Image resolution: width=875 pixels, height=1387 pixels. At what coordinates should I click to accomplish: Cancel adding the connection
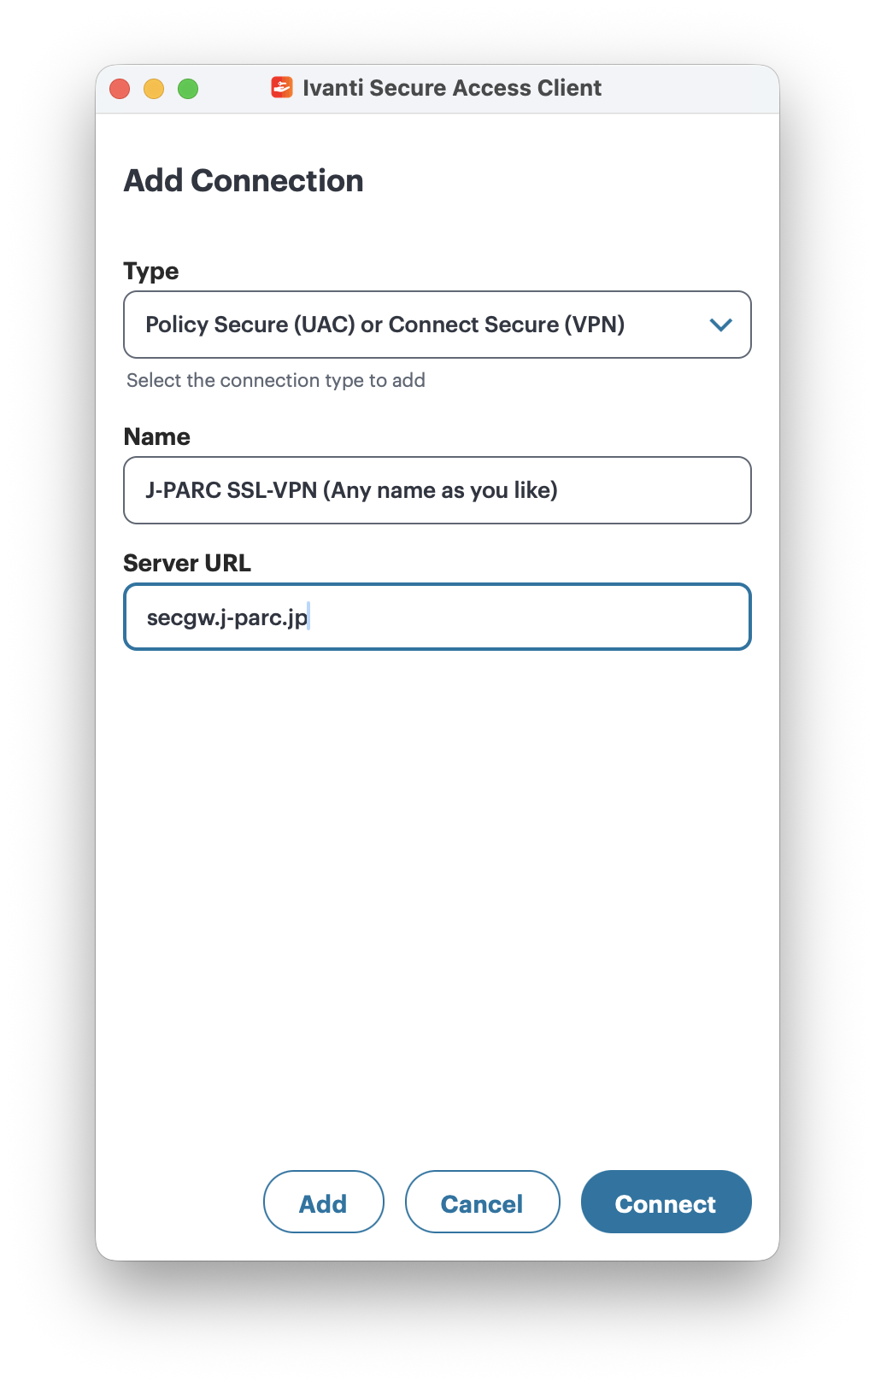point(482,1202)
